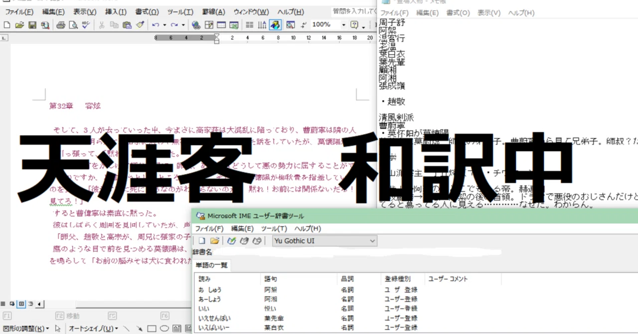Open Notepad's 編集(E) menu
Viewport: 638px width, 334px height.
[427, 13]
